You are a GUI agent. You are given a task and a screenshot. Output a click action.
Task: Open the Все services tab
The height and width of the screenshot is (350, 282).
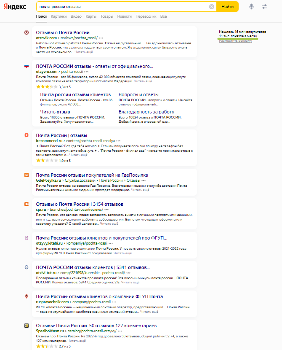pos(163,16)
